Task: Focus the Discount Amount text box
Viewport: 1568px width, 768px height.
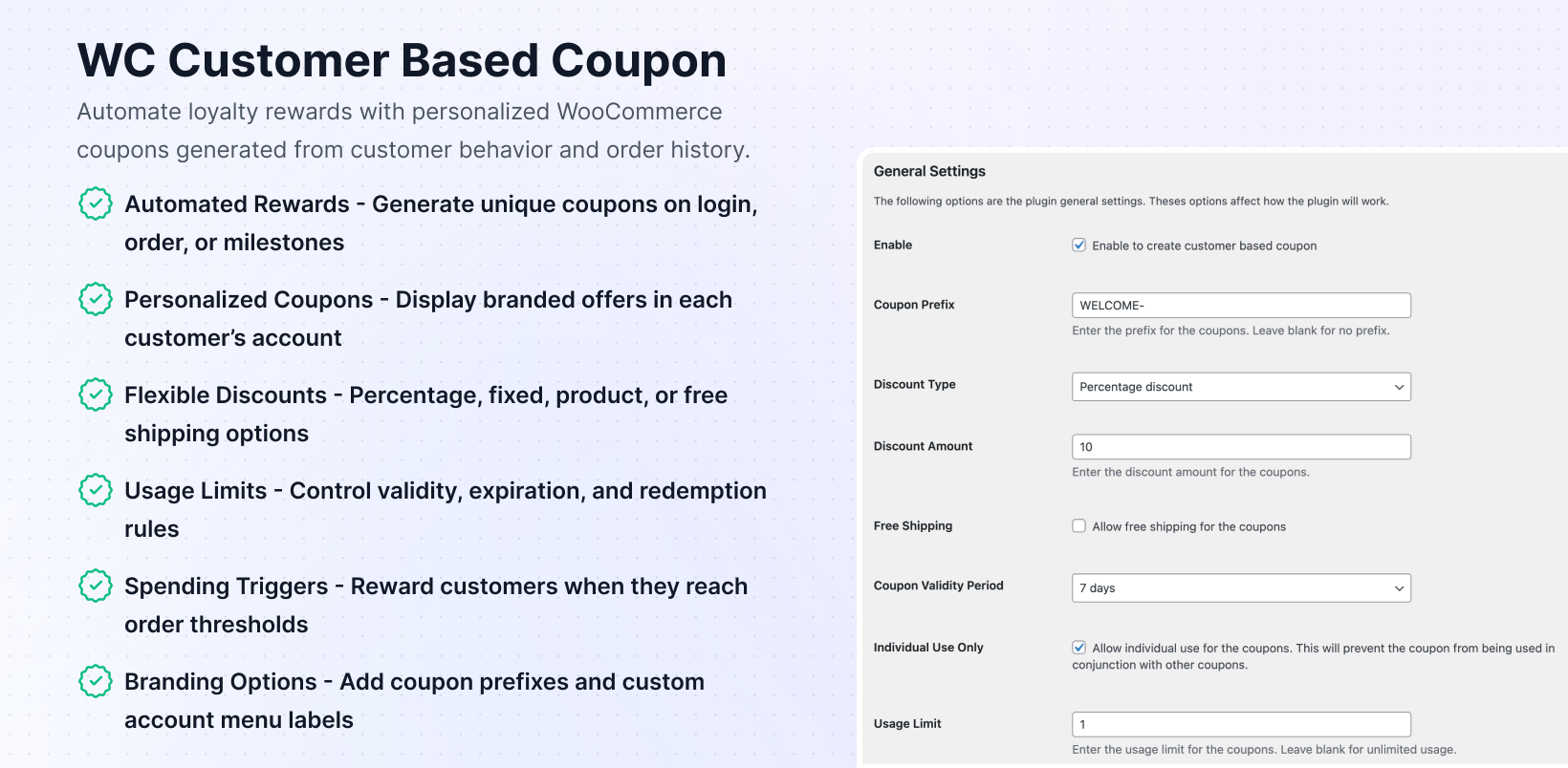Action: pyautogui.click(x=1240, y=447)
